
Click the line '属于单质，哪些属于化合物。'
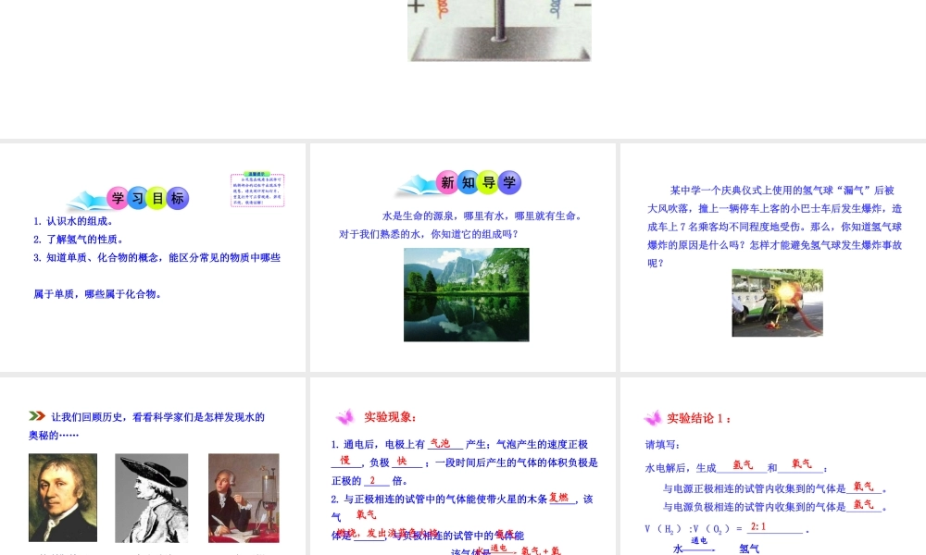[x=97, y=294]
